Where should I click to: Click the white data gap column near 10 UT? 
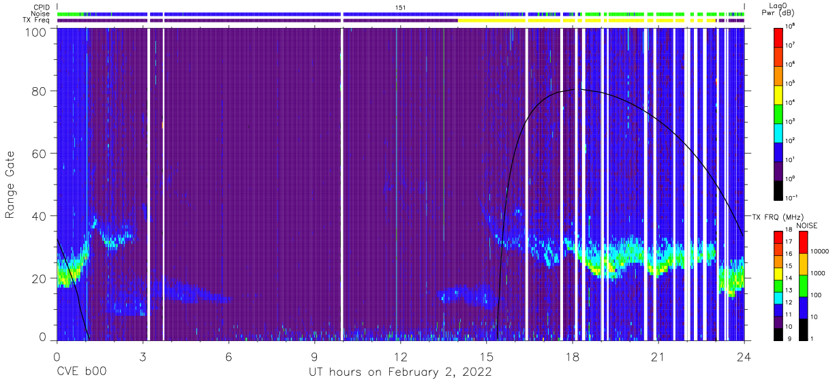[341, 184]
